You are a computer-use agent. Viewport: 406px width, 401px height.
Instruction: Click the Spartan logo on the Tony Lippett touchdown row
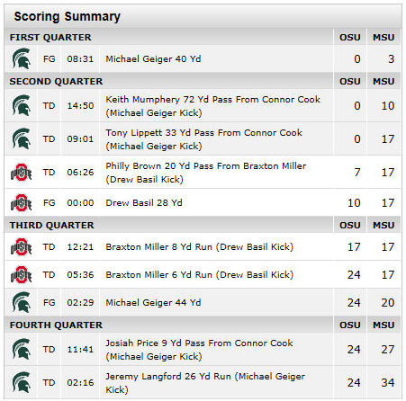pos(21,138)
